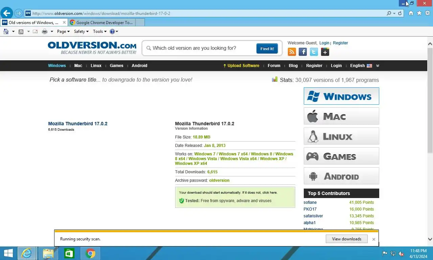Expand the address bar search dropdown arrow
The width and height of the screenshot is (433, 260).
pyautogui.click(x=394, y=13)
